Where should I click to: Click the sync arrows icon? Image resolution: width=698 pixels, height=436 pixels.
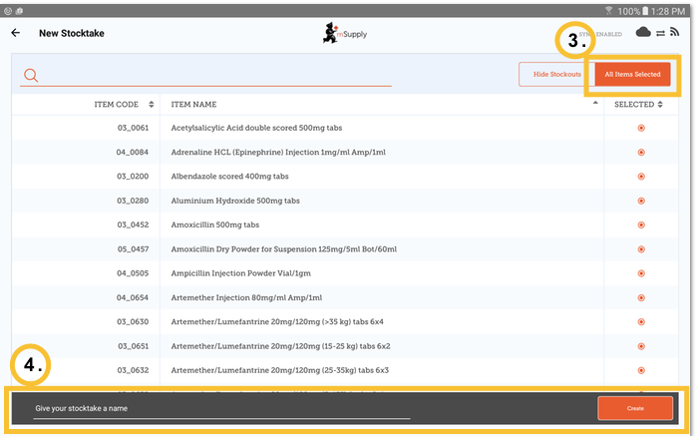click(x=659, y=33)
